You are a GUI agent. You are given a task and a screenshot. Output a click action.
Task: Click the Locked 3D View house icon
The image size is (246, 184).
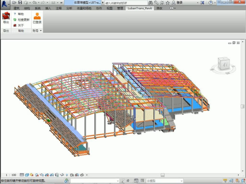[x=57, y=175]
